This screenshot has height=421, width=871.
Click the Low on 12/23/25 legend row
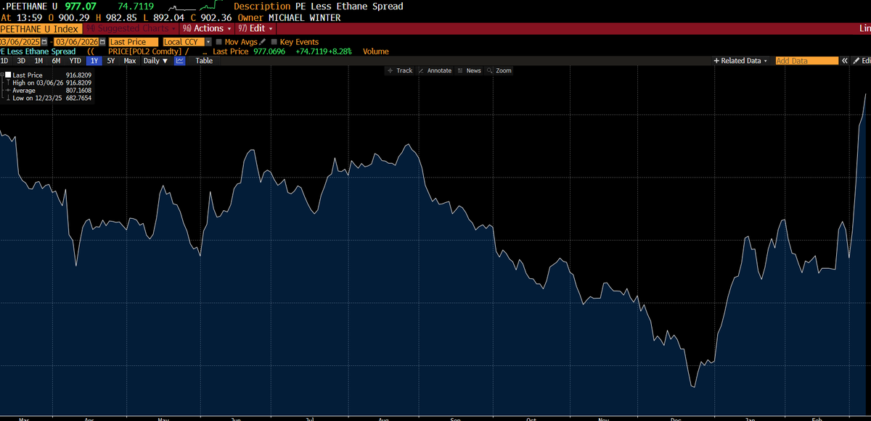47,98
